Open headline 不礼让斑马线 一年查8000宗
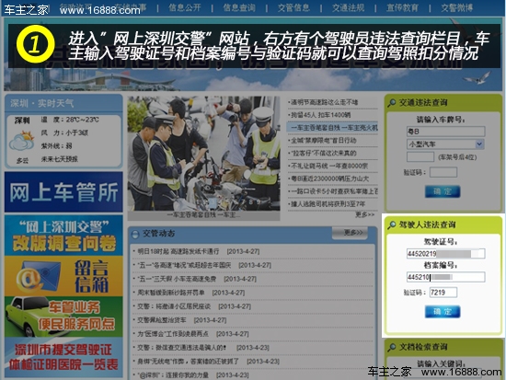This screenshot has height=380, width=506. coord(329,166)
